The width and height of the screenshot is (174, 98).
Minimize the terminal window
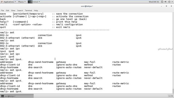coord(161,6)
